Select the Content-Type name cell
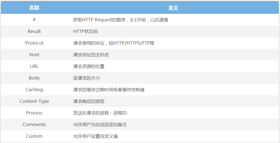 click(x=34, y=101)
